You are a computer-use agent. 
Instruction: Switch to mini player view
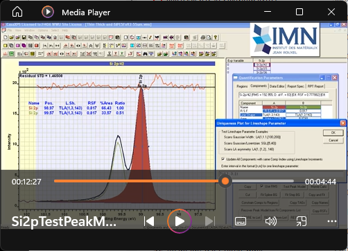click(302, 221)
